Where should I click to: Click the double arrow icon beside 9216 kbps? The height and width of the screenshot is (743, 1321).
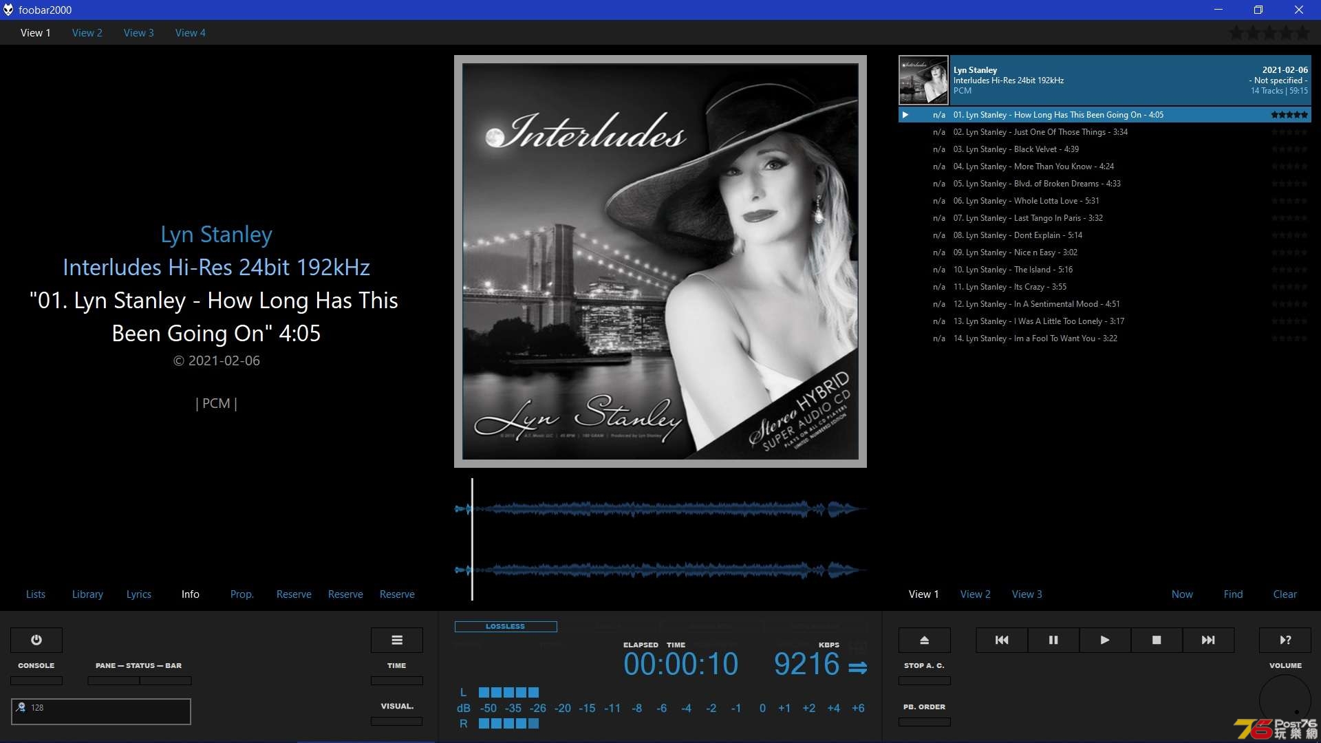click(857, 667)
